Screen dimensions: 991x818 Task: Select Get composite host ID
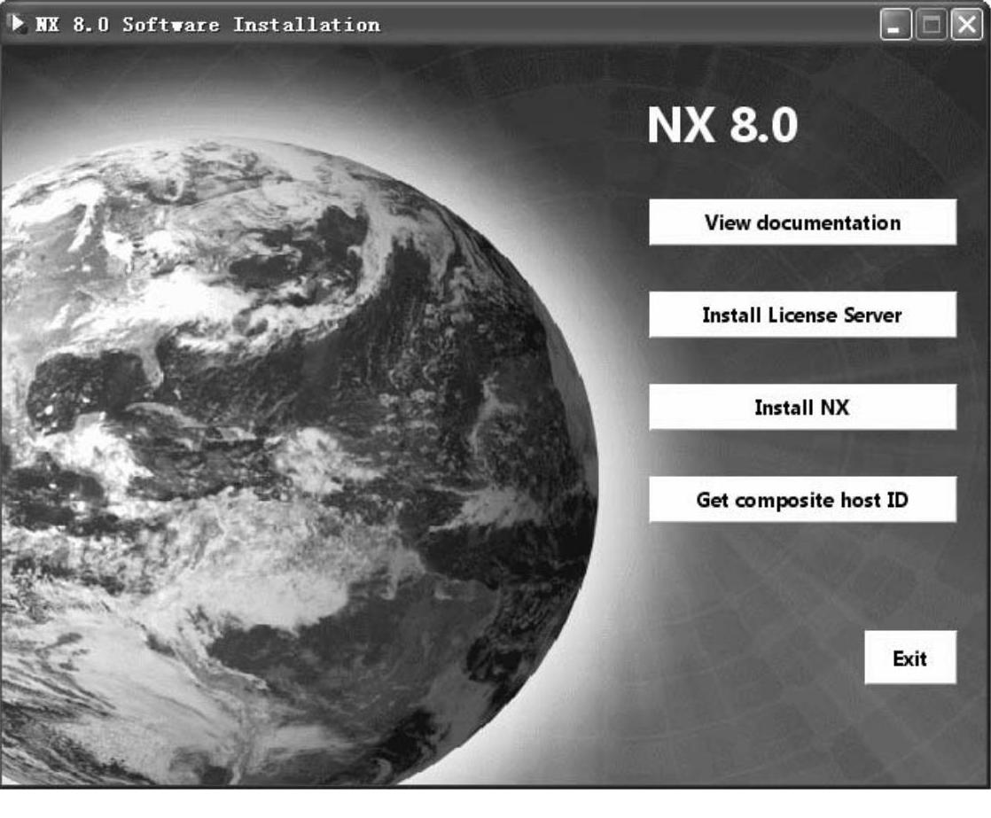803,499
